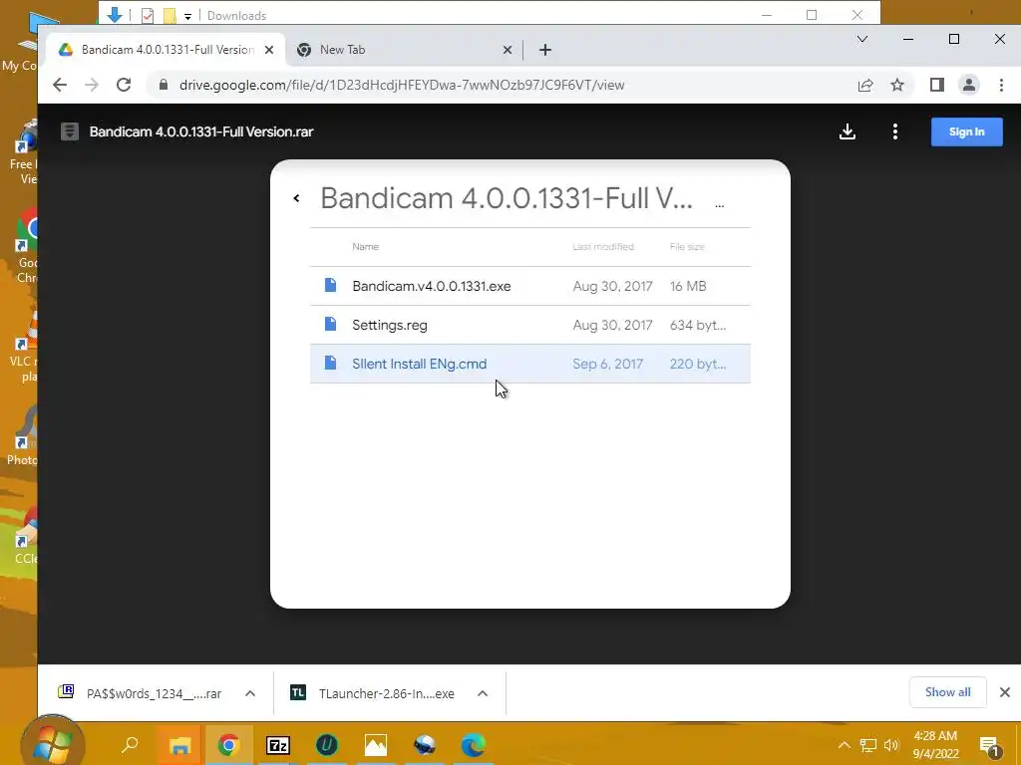1021x765 pixels.
Task: Close the downloads bar
Action: click(x=1005, y=692)
